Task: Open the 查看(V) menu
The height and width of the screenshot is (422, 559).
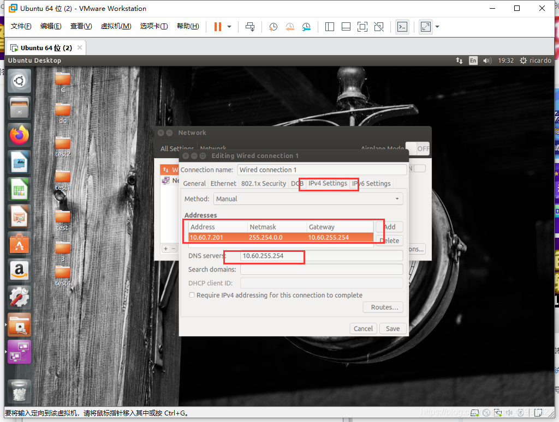Action: (x=81, y=26)
